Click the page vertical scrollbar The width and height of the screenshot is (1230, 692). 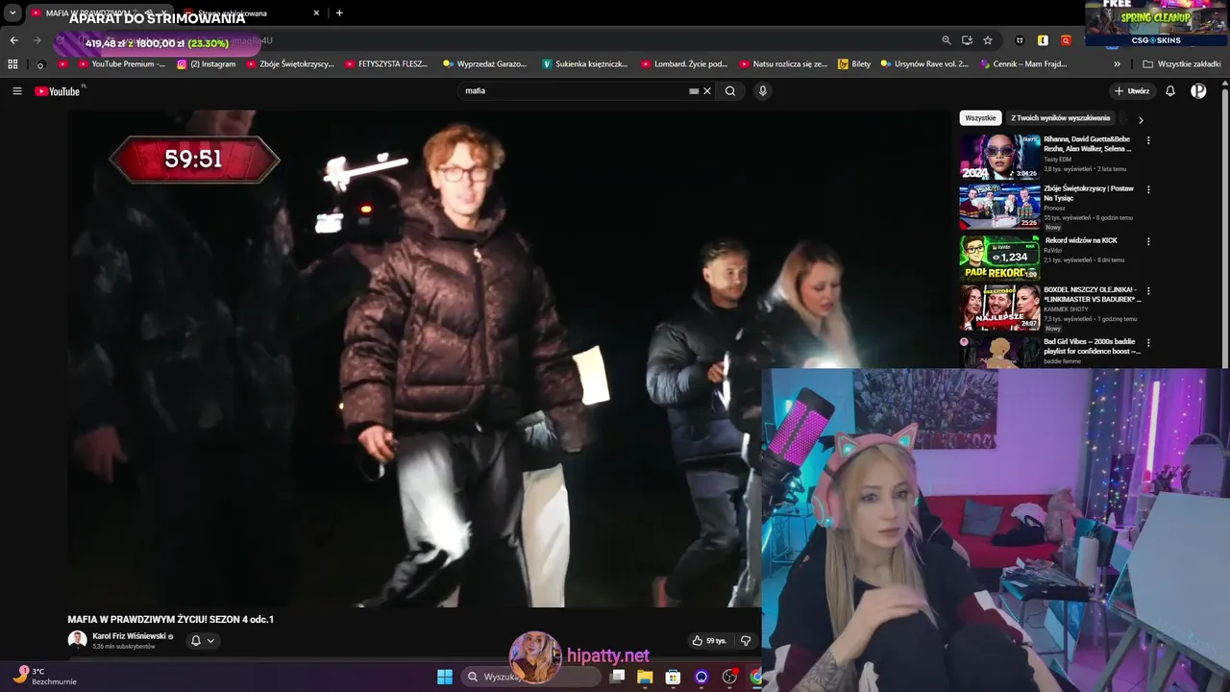point(1225,231)
